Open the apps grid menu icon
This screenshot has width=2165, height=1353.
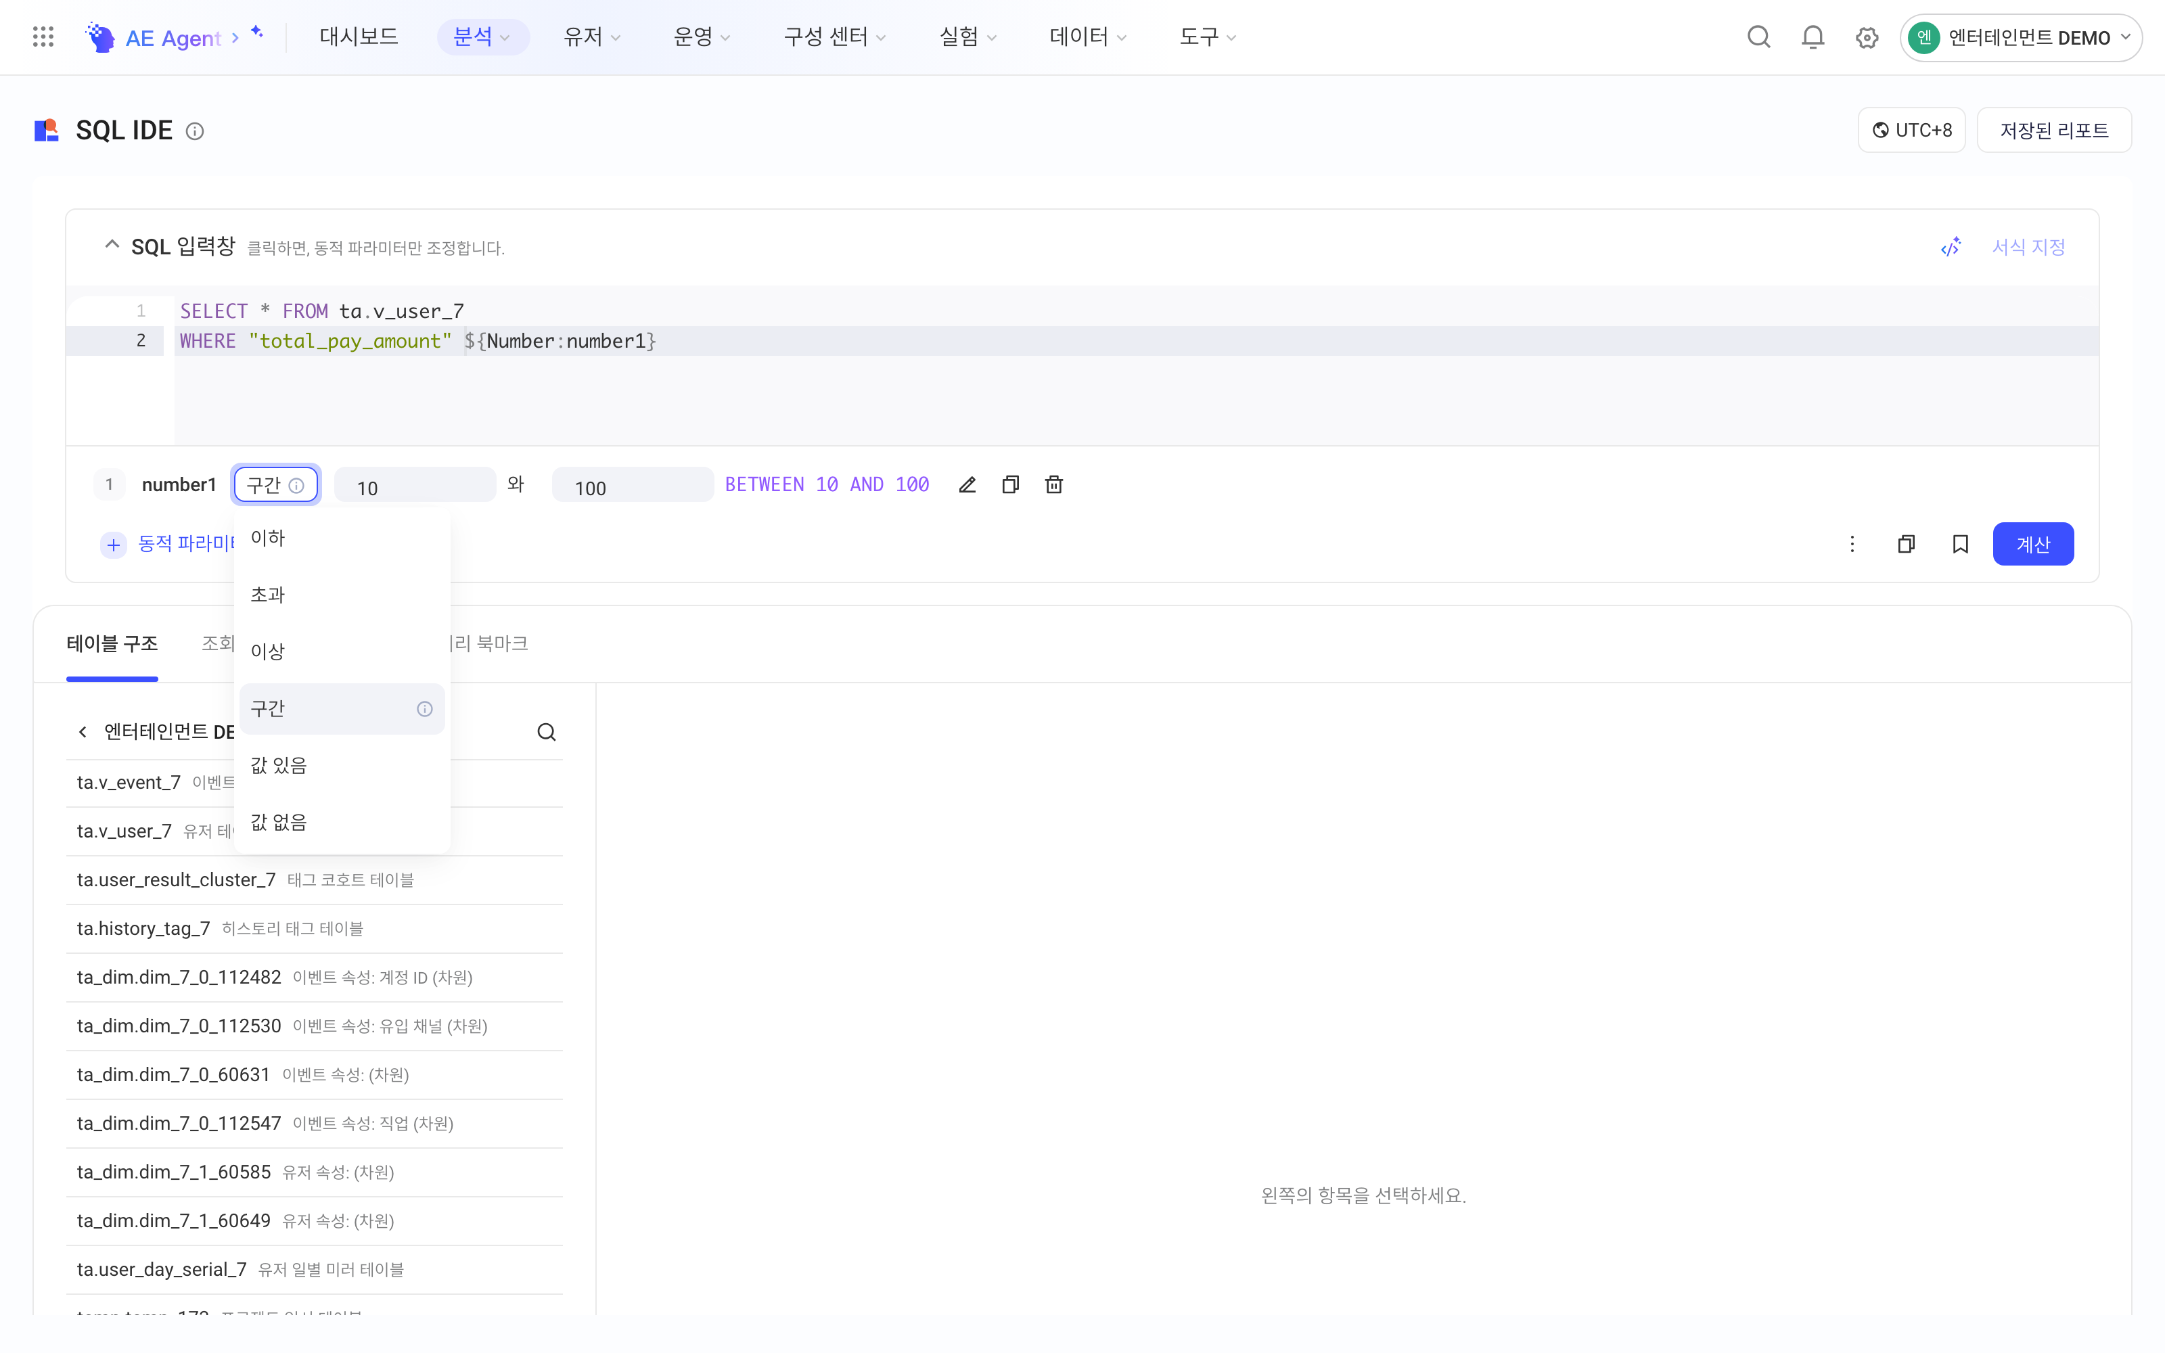coord(43,37)
